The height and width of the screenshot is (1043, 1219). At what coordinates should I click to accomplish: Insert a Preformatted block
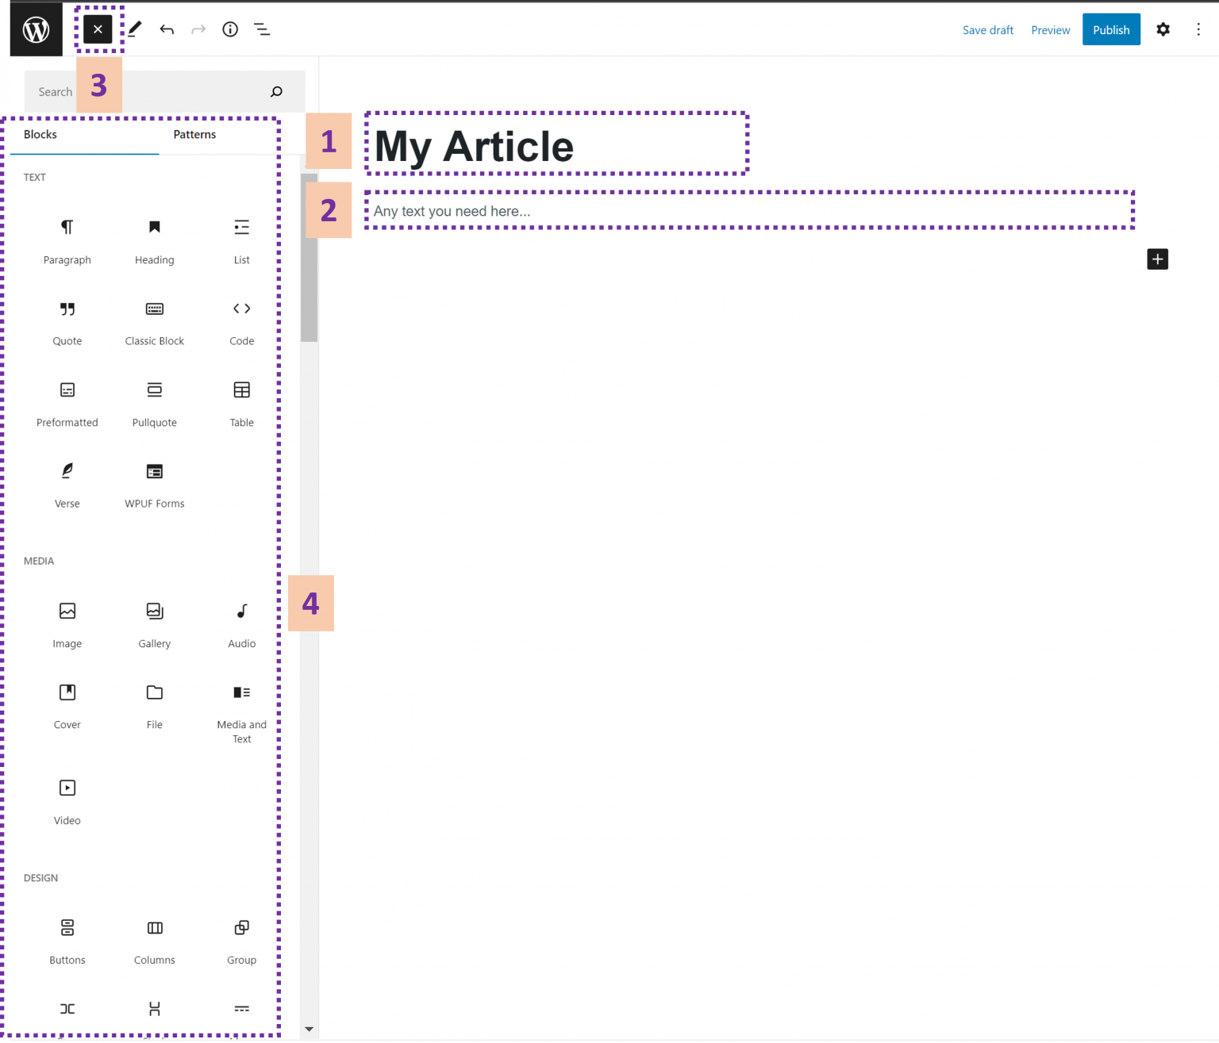(67, 405)
